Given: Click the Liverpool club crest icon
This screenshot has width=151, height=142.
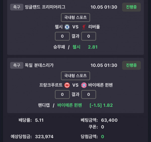Looking at the screenshot, I should coord(84,27).
